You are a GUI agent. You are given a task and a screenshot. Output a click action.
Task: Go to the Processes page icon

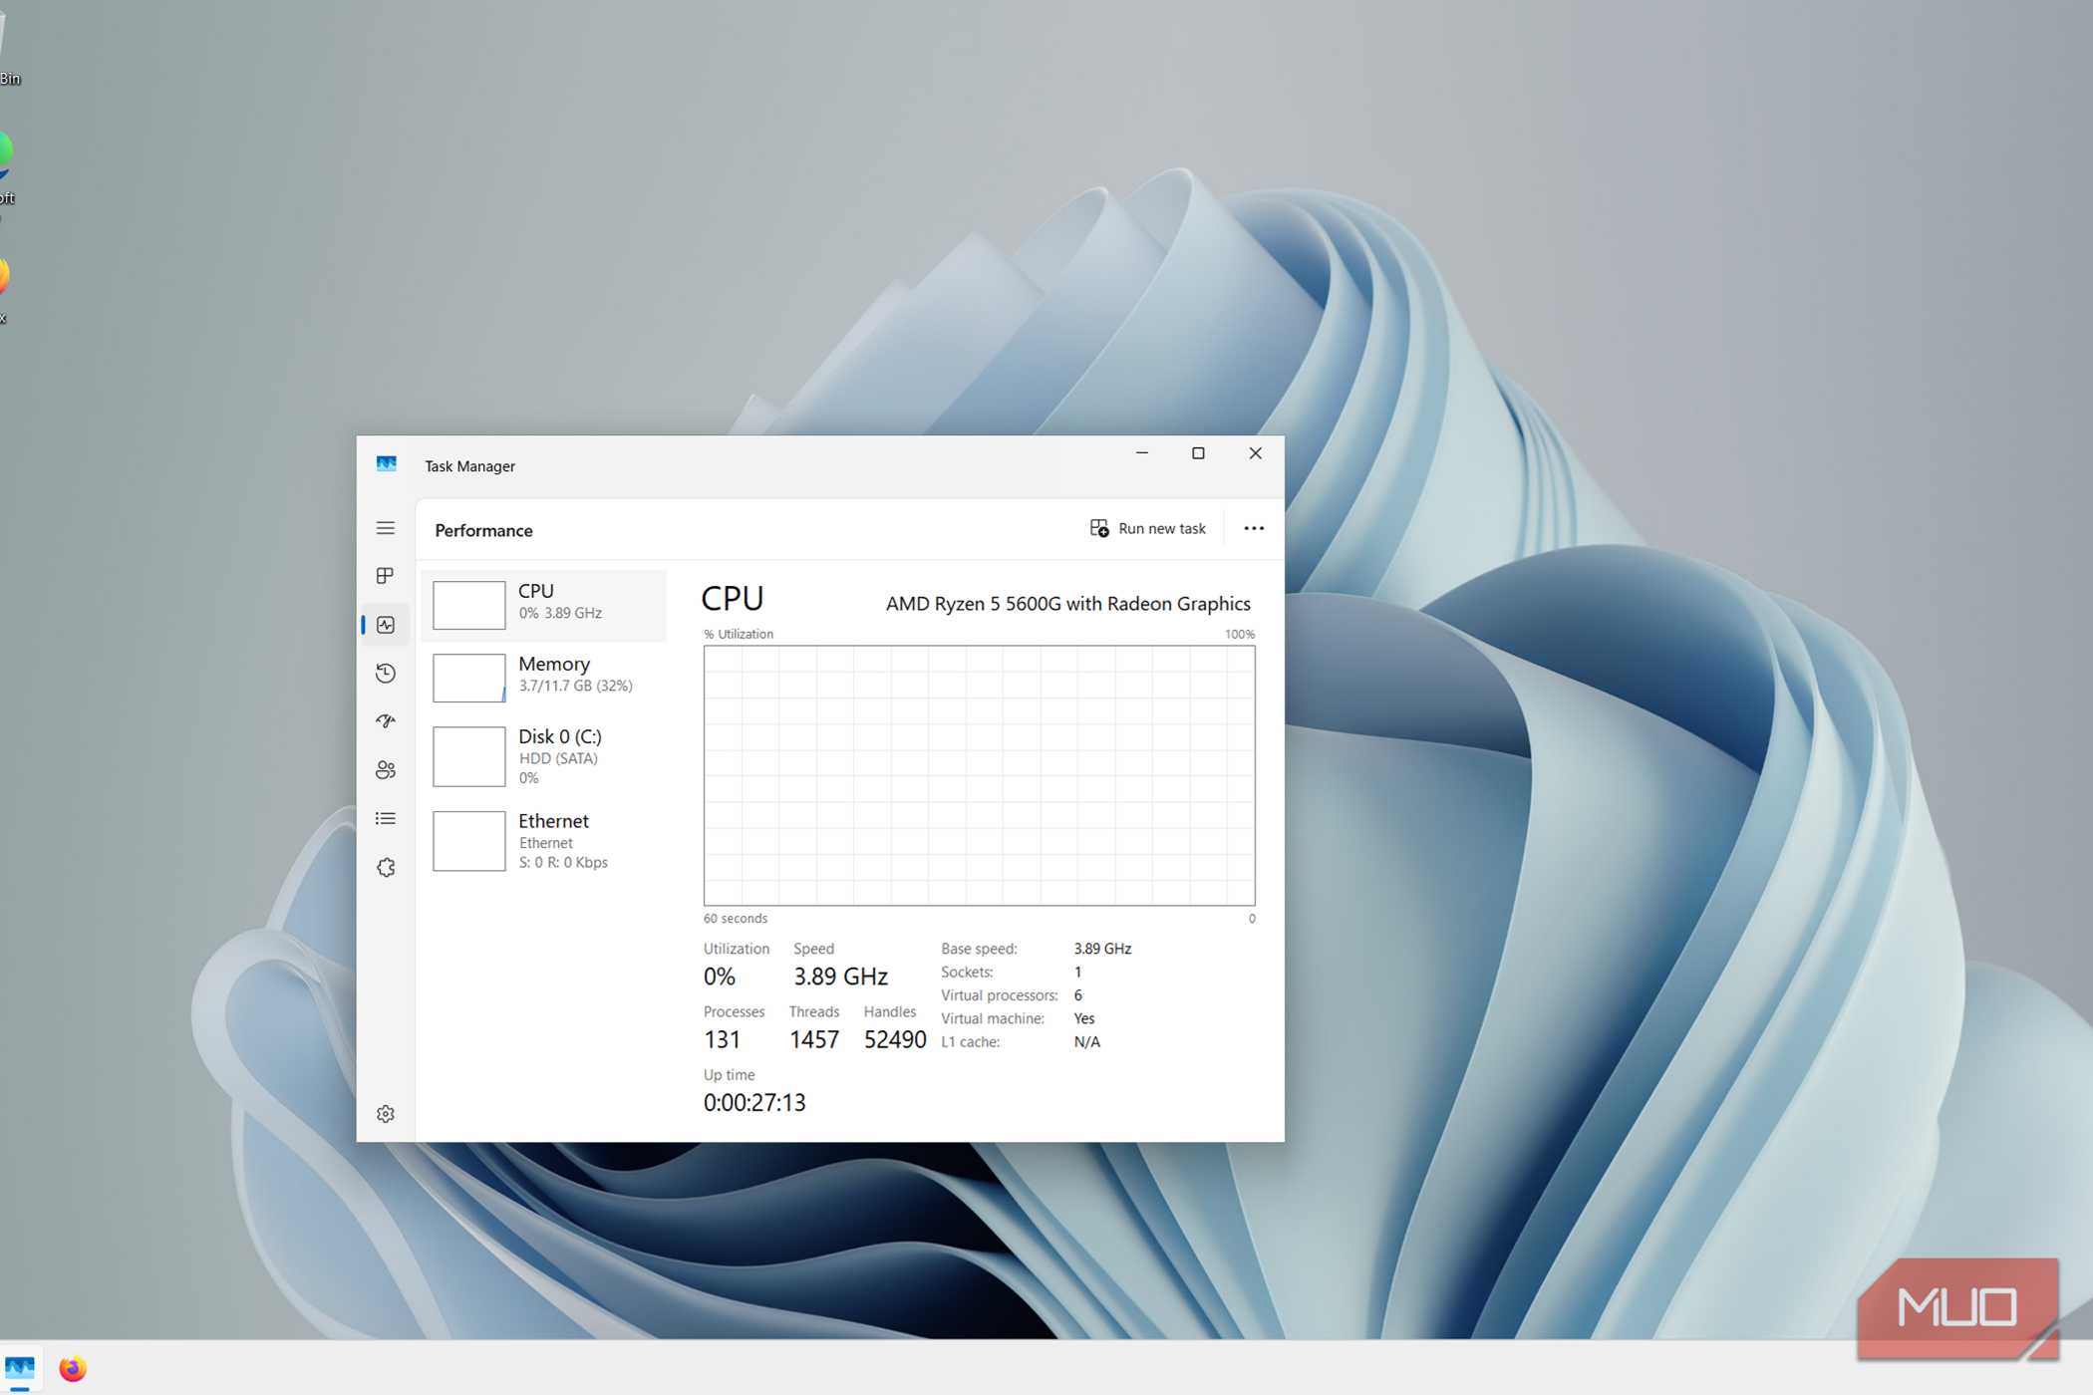tap(386, 576)
